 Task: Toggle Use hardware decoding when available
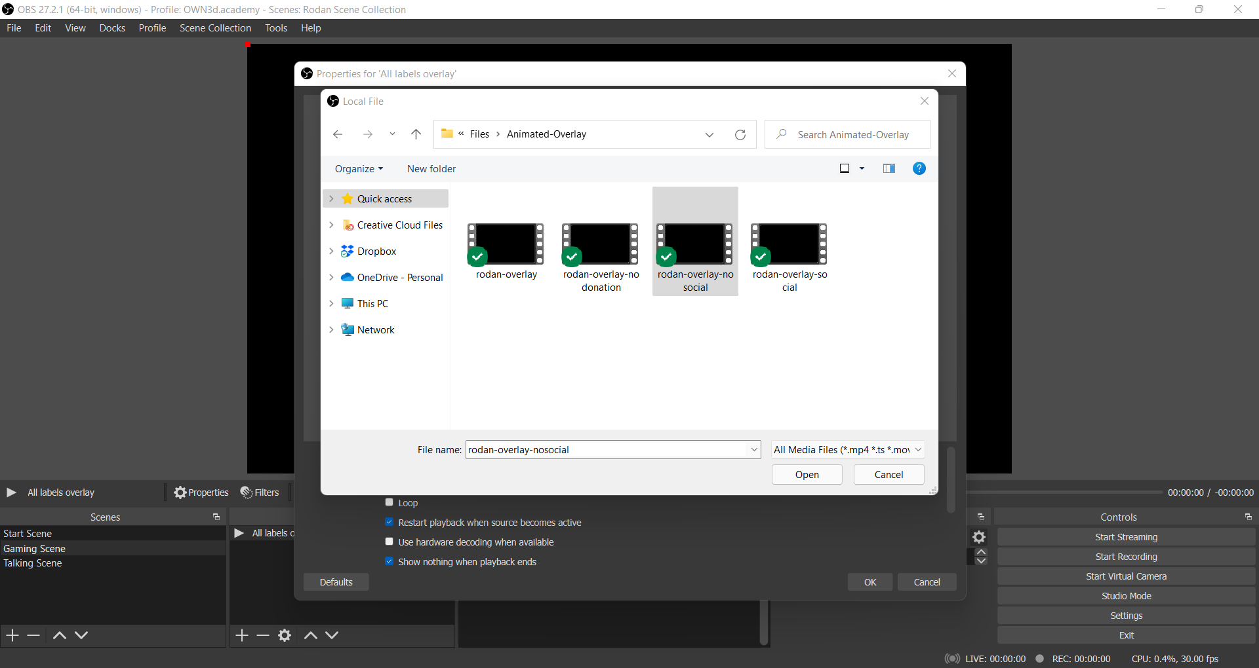(x=390, y=542)
